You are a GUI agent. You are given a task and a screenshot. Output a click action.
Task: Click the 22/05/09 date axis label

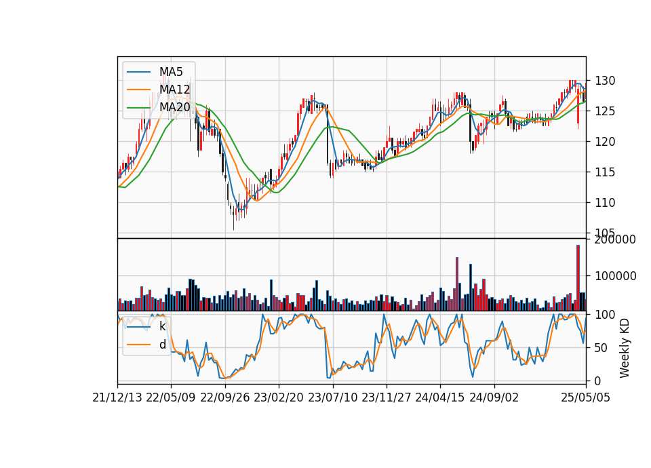[x=171, y=397]
